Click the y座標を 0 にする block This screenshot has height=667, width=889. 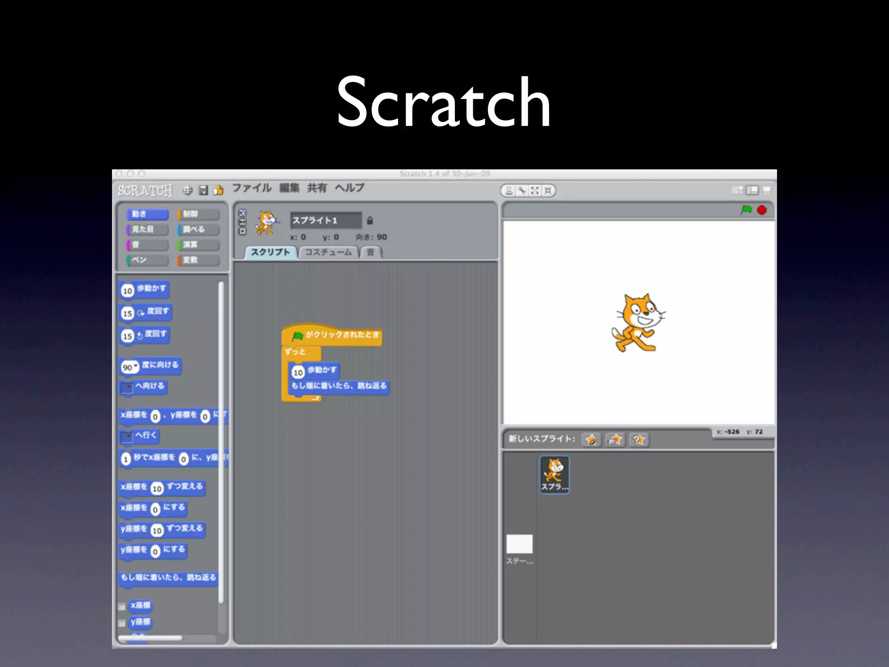153,551
